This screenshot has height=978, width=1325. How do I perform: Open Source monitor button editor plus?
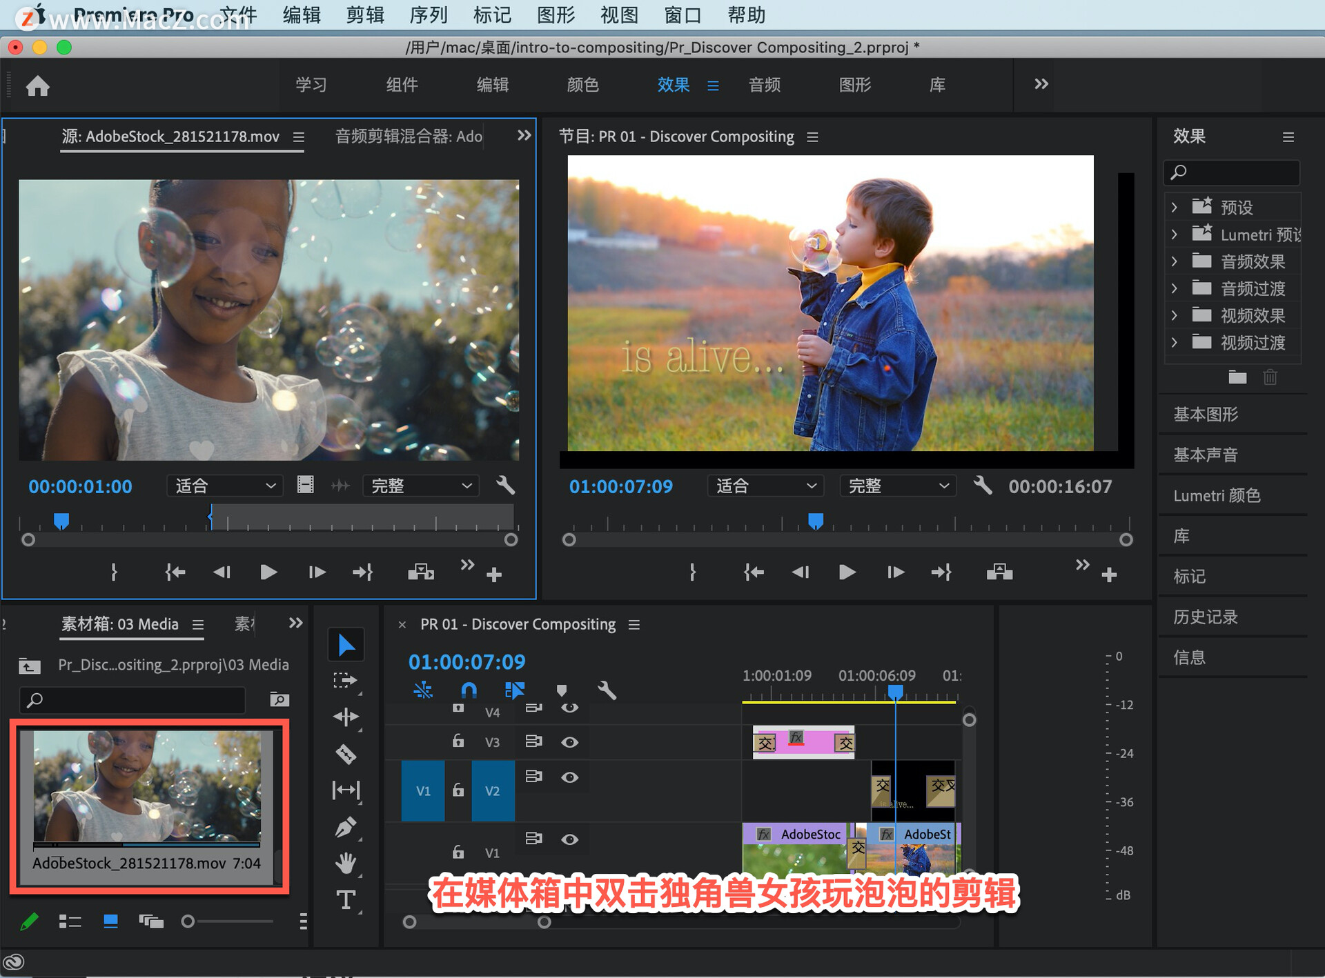pyautogui.click(x=494, y=575)
